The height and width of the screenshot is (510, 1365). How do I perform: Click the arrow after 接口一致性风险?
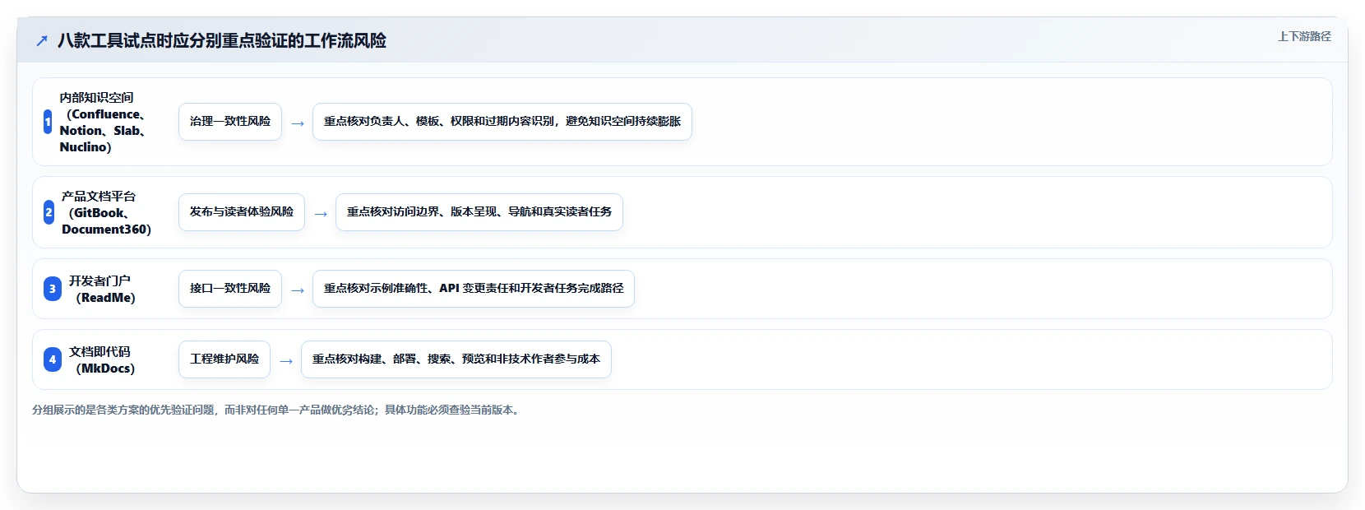298,290
